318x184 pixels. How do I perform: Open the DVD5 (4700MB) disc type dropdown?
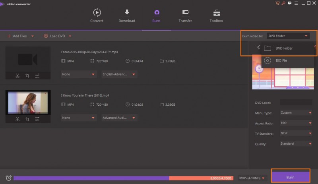click(252, 178)
